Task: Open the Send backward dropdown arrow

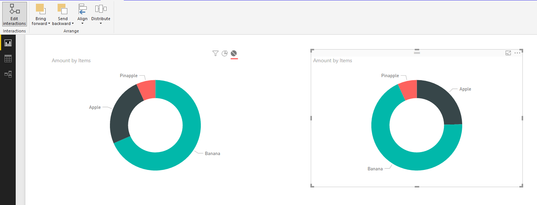Action: 73,23
